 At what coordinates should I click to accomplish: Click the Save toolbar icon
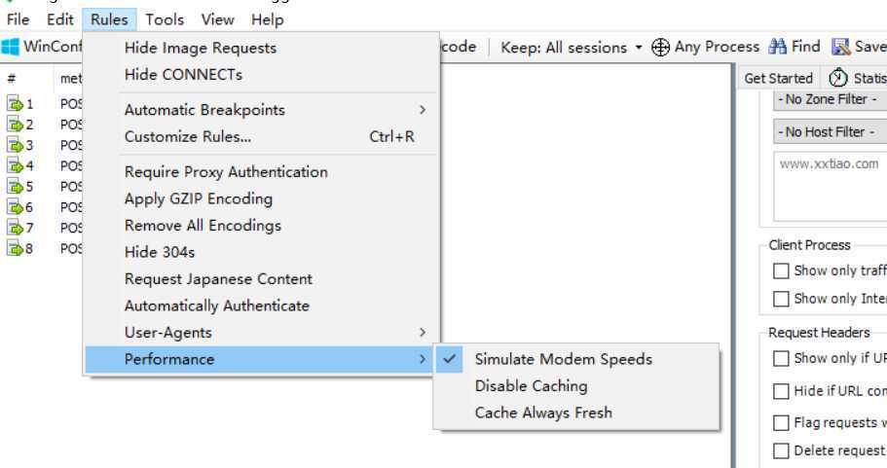click(x=840, y=47)
